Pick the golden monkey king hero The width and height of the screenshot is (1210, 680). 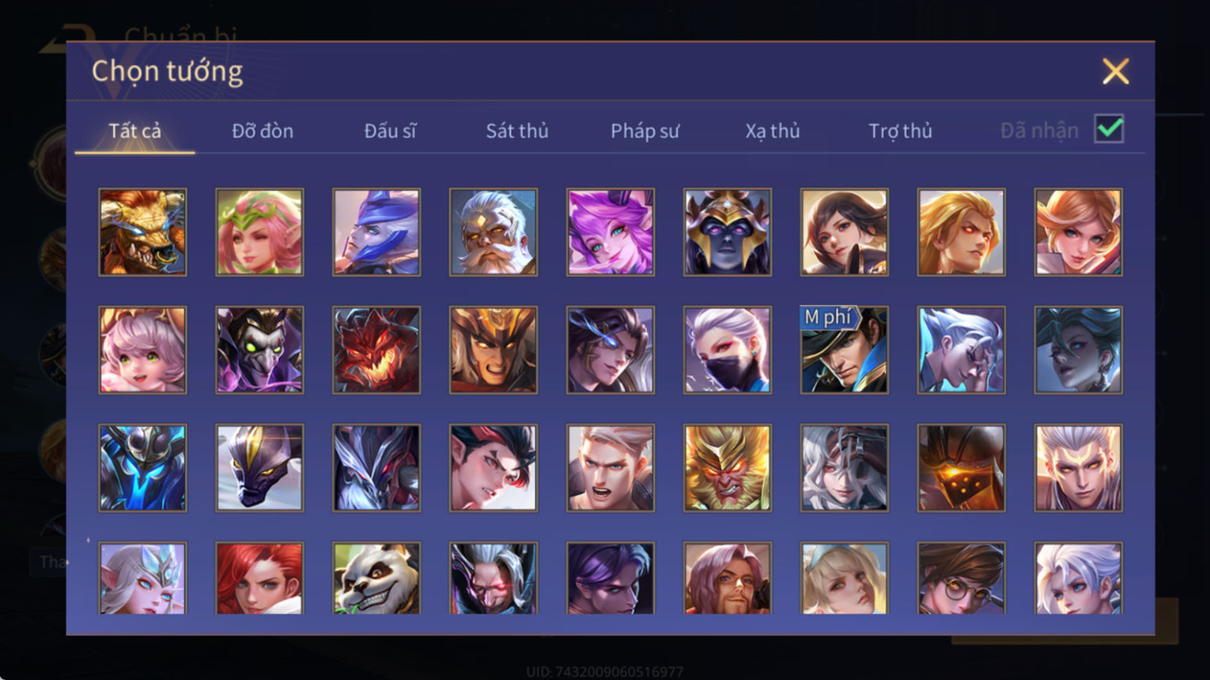click(727, 468)
